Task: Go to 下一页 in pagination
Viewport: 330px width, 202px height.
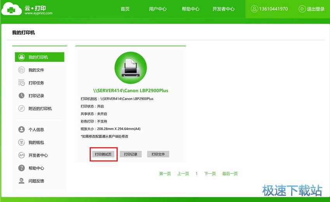Action: point(210,174)
